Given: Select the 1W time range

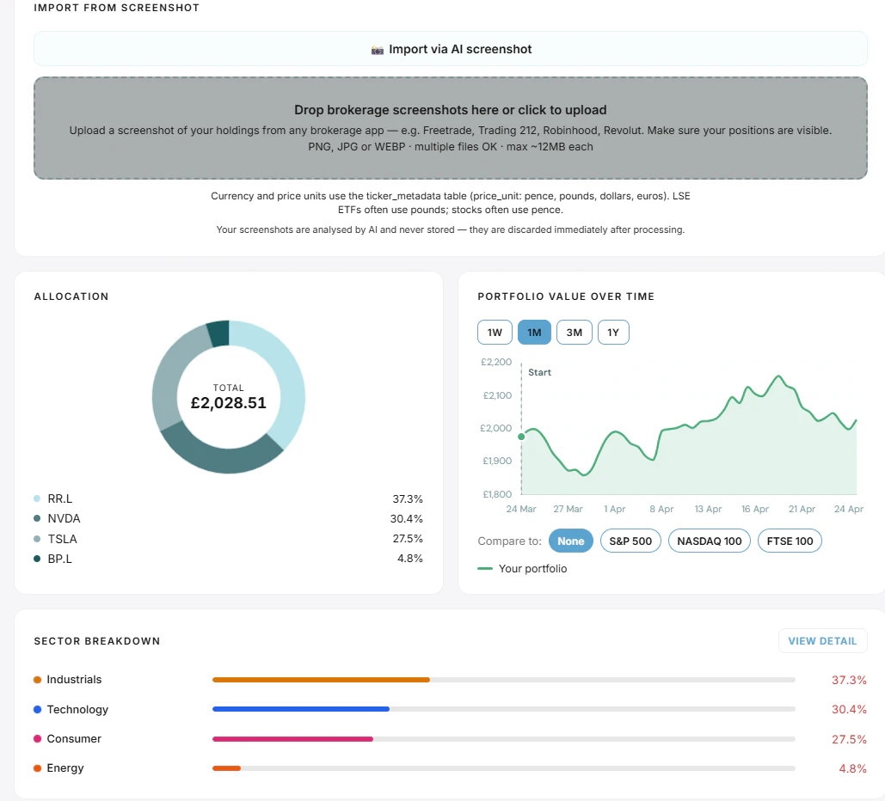Looking at the screenshot, I should click(495, 333).
